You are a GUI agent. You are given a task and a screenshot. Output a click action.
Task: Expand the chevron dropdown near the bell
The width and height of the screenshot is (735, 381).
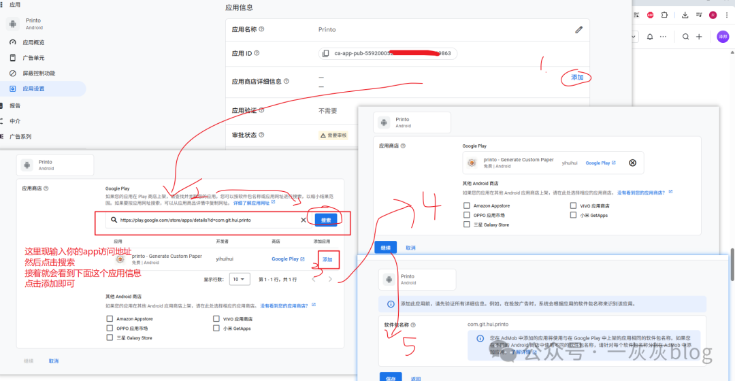click(634, 37)
